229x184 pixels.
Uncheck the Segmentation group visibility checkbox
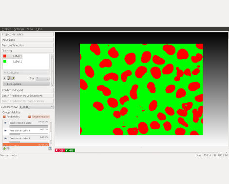point(30,117)
